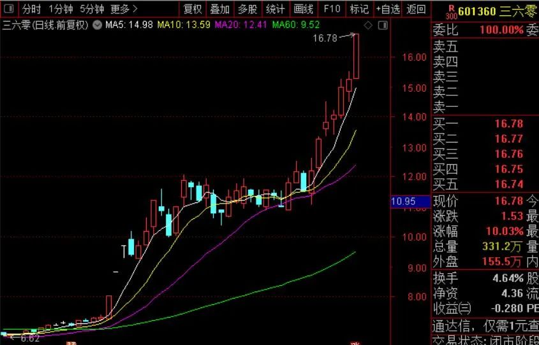Click the 6.62 low price marker

30,339
